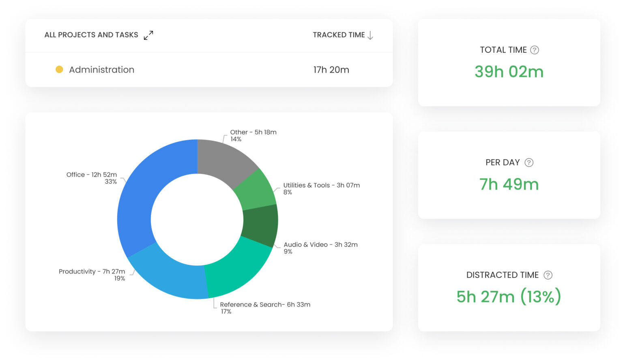Viewport: 623px width, 363px height.
Task: Click the sort arrow next to Tracked Time
Action: pos(370,35)
